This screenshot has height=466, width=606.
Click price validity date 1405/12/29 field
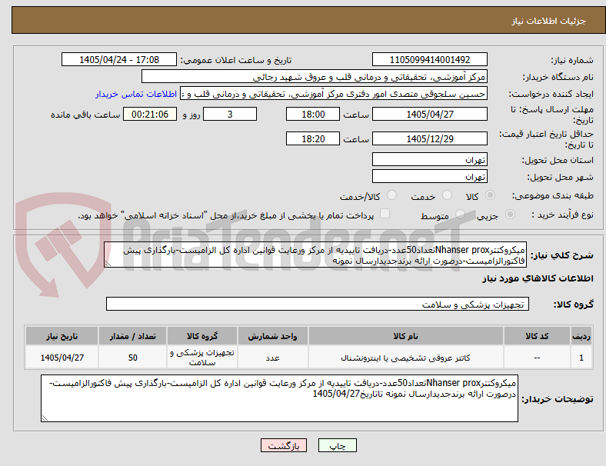(x=429, y=138)
